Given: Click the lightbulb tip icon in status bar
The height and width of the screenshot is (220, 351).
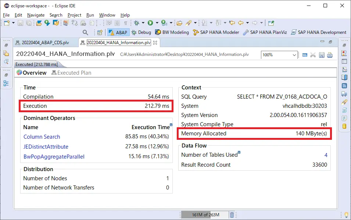Looking at the screenshot, I should tap(346, 215).
